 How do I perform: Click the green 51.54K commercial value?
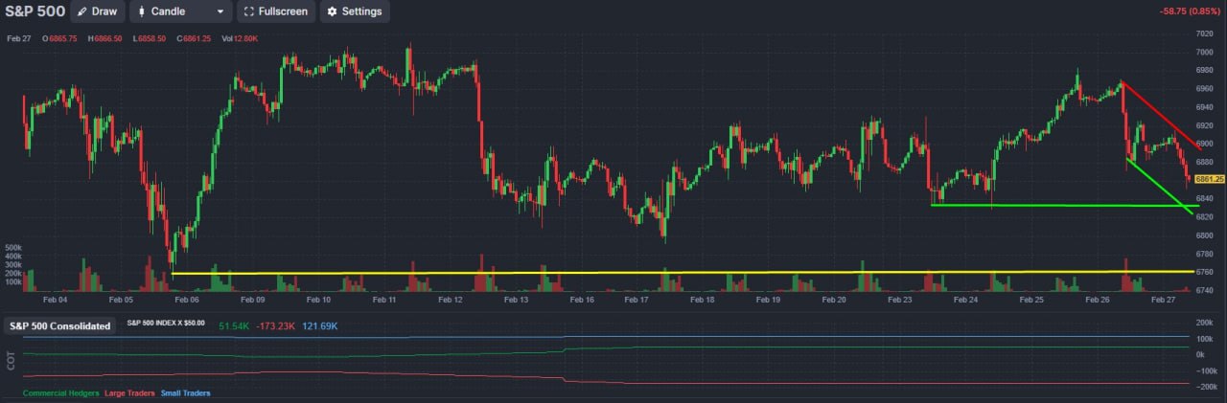tap(236, 326)
